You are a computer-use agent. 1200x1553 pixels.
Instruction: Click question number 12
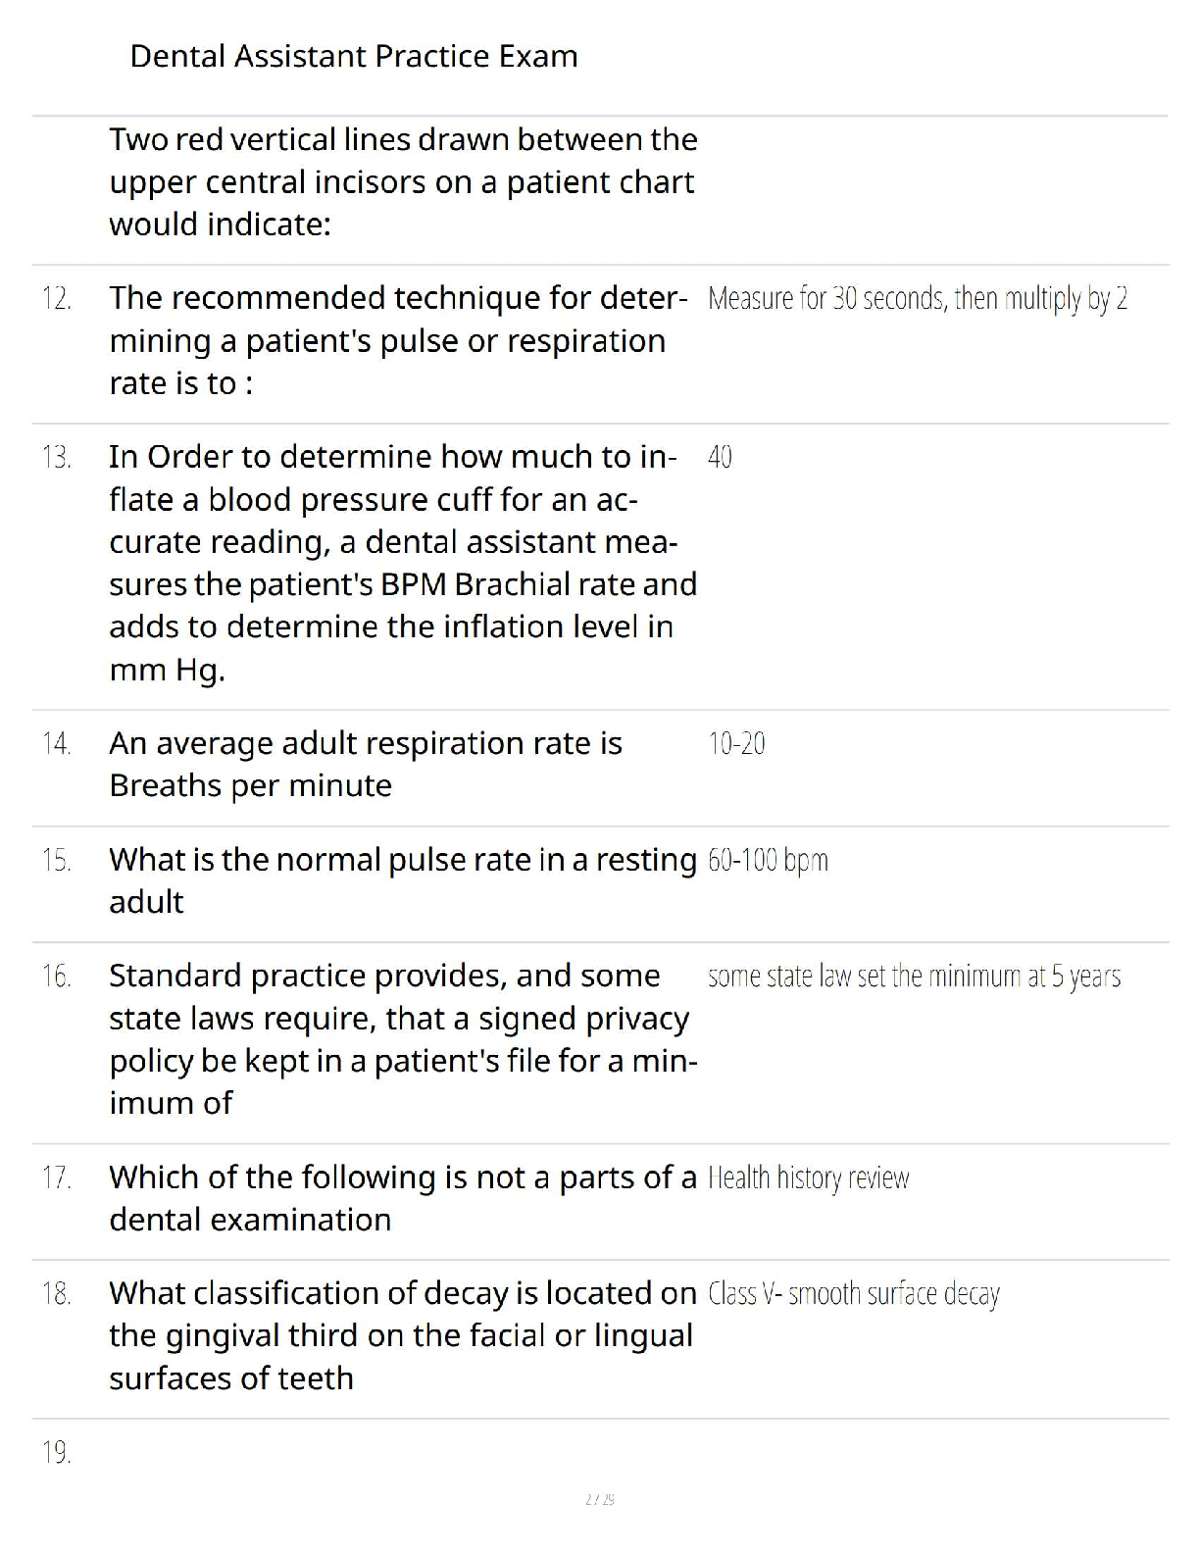click(57, 298)
